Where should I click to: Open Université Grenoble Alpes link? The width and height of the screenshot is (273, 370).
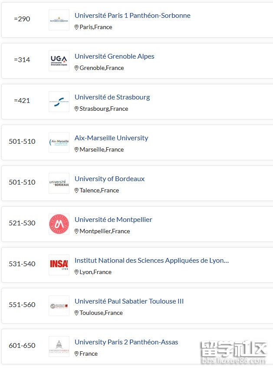click(114, 56)
